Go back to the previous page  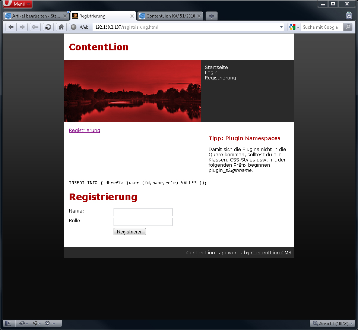(11, 27)
